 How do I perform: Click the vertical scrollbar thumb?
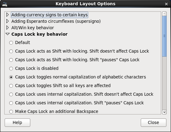pos(164,36)
